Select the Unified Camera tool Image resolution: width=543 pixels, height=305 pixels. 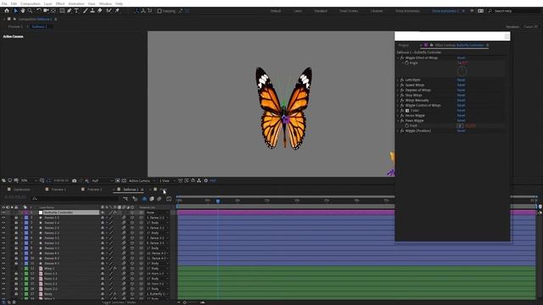click(46, 11)
